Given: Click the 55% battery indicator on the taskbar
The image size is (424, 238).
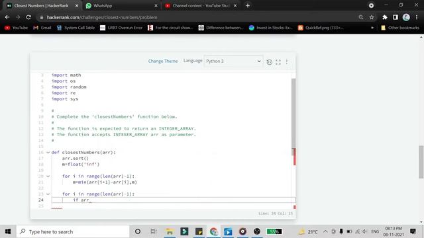Looking at the screenshot, I should point(274,231).
